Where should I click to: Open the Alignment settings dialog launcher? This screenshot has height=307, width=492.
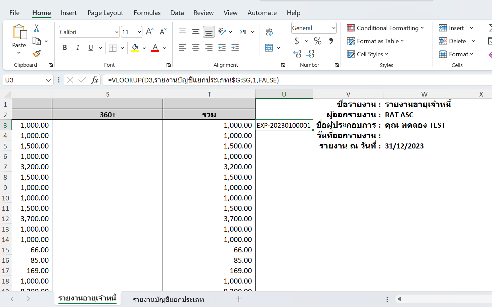[x=283, y=65]
